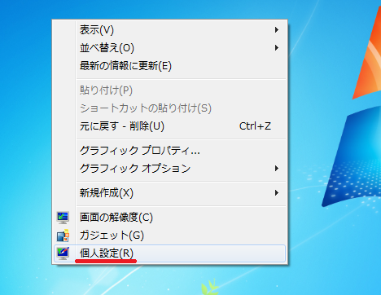Image resolution: width=381 pixels, height=295 pixels.
Task: Choose the ガジェット(G) text entry
Action: click(112, 236)
